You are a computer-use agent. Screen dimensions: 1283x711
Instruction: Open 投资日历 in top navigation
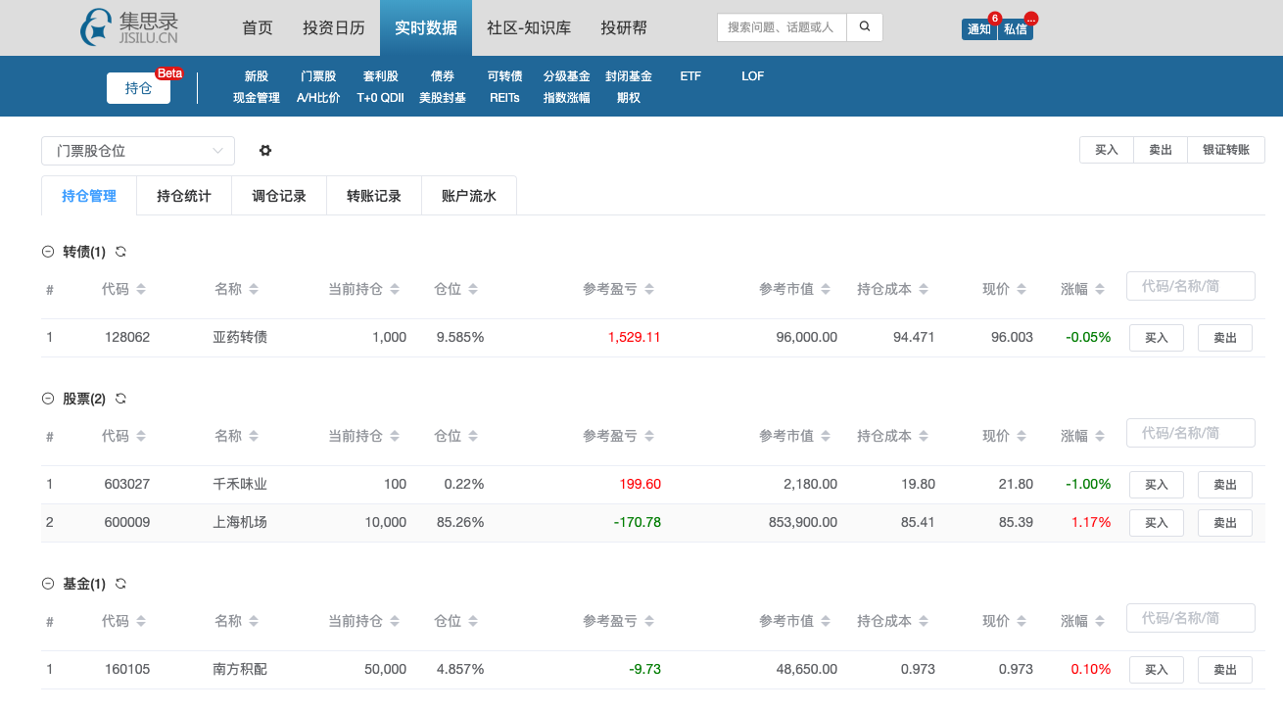[334, 28]
